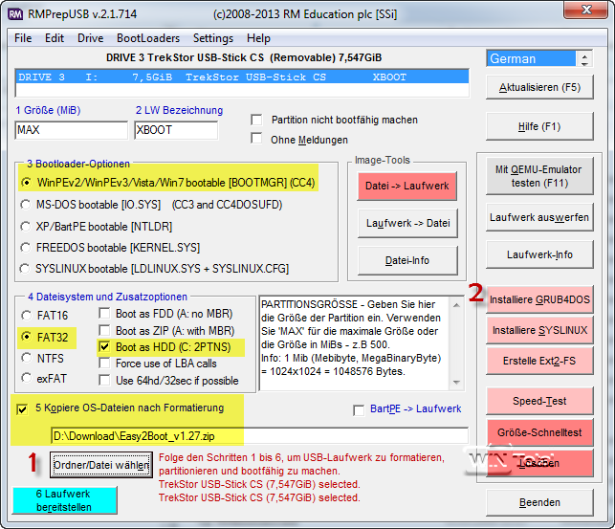The image size is (615, 529).
Task: Click help text scrollbar up arrow
Action: click(456, 305)
